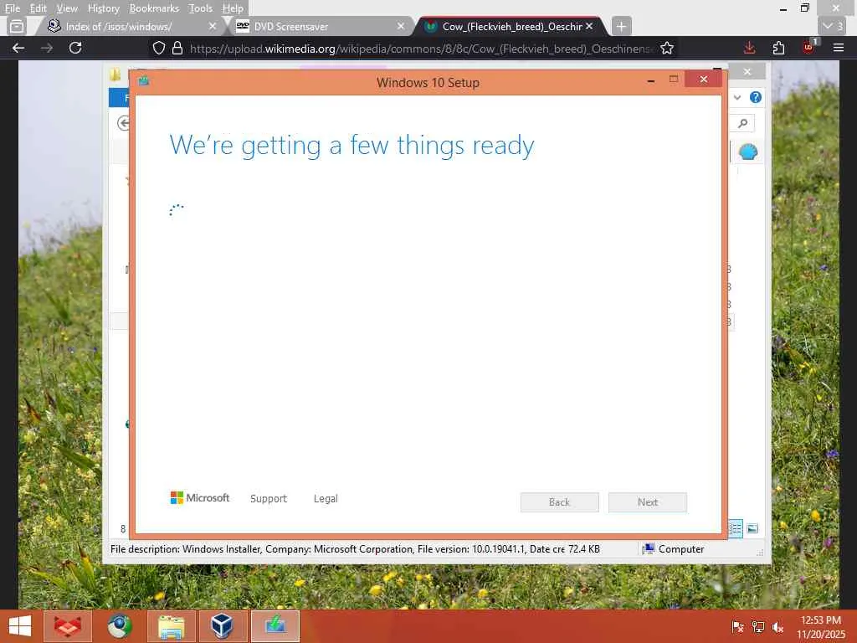
Task: Show site security lock information
Action: click(x=177, y=48)
